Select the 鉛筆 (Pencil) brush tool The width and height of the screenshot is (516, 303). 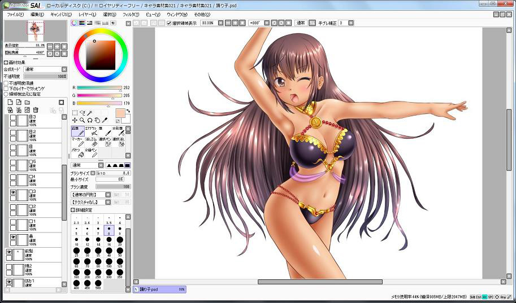(x=77, y=131)
